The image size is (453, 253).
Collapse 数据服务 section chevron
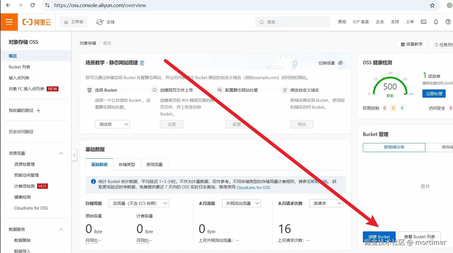click(61, 229)
